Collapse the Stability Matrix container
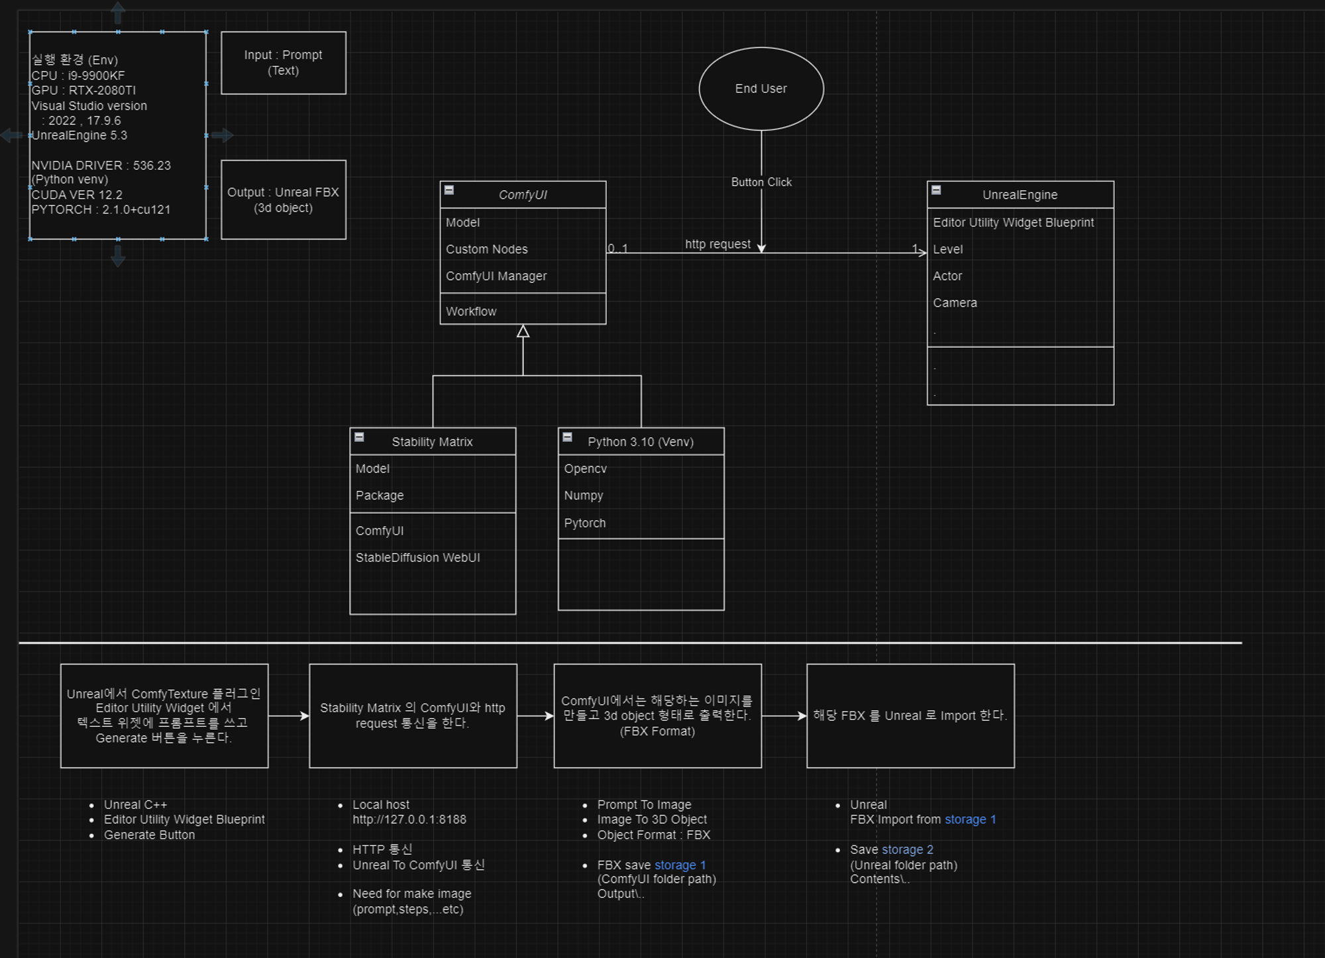1325x958 pixels. [x=359, y=437]
